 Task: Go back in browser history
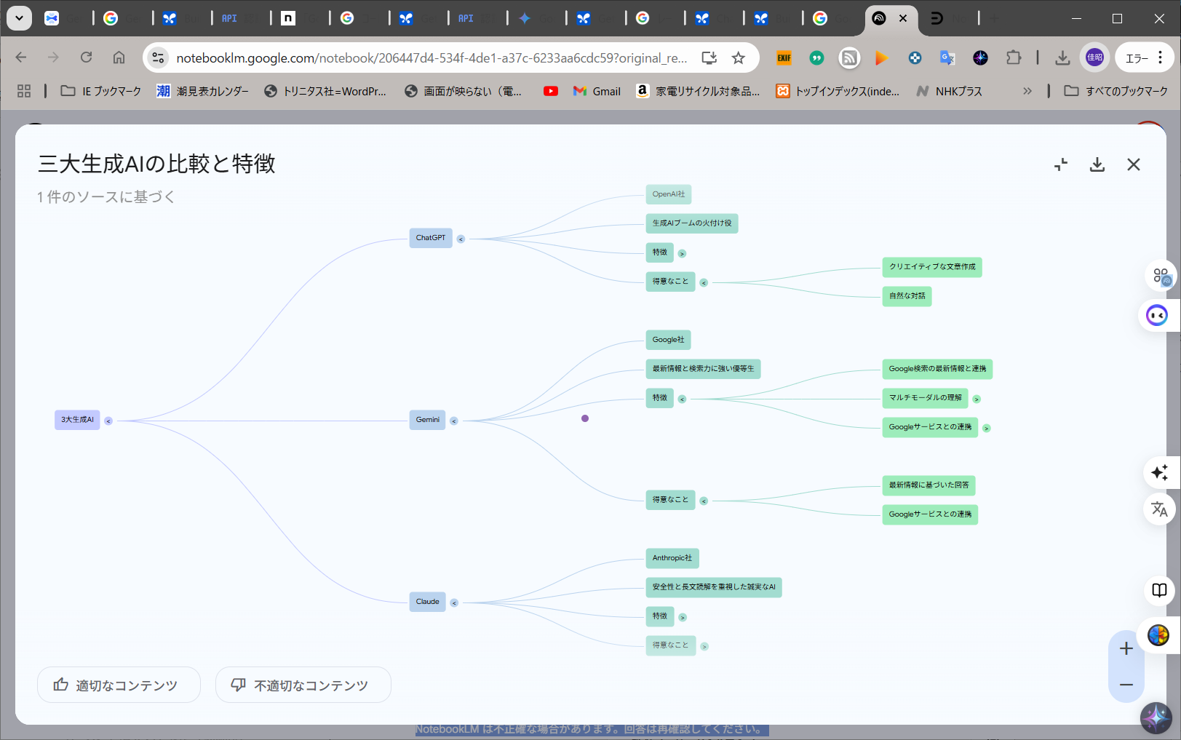(21, 57)
